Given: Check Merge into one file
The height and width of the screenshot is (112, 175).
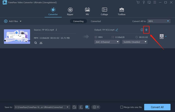Looking at the screenshot, I should [122, 107].
